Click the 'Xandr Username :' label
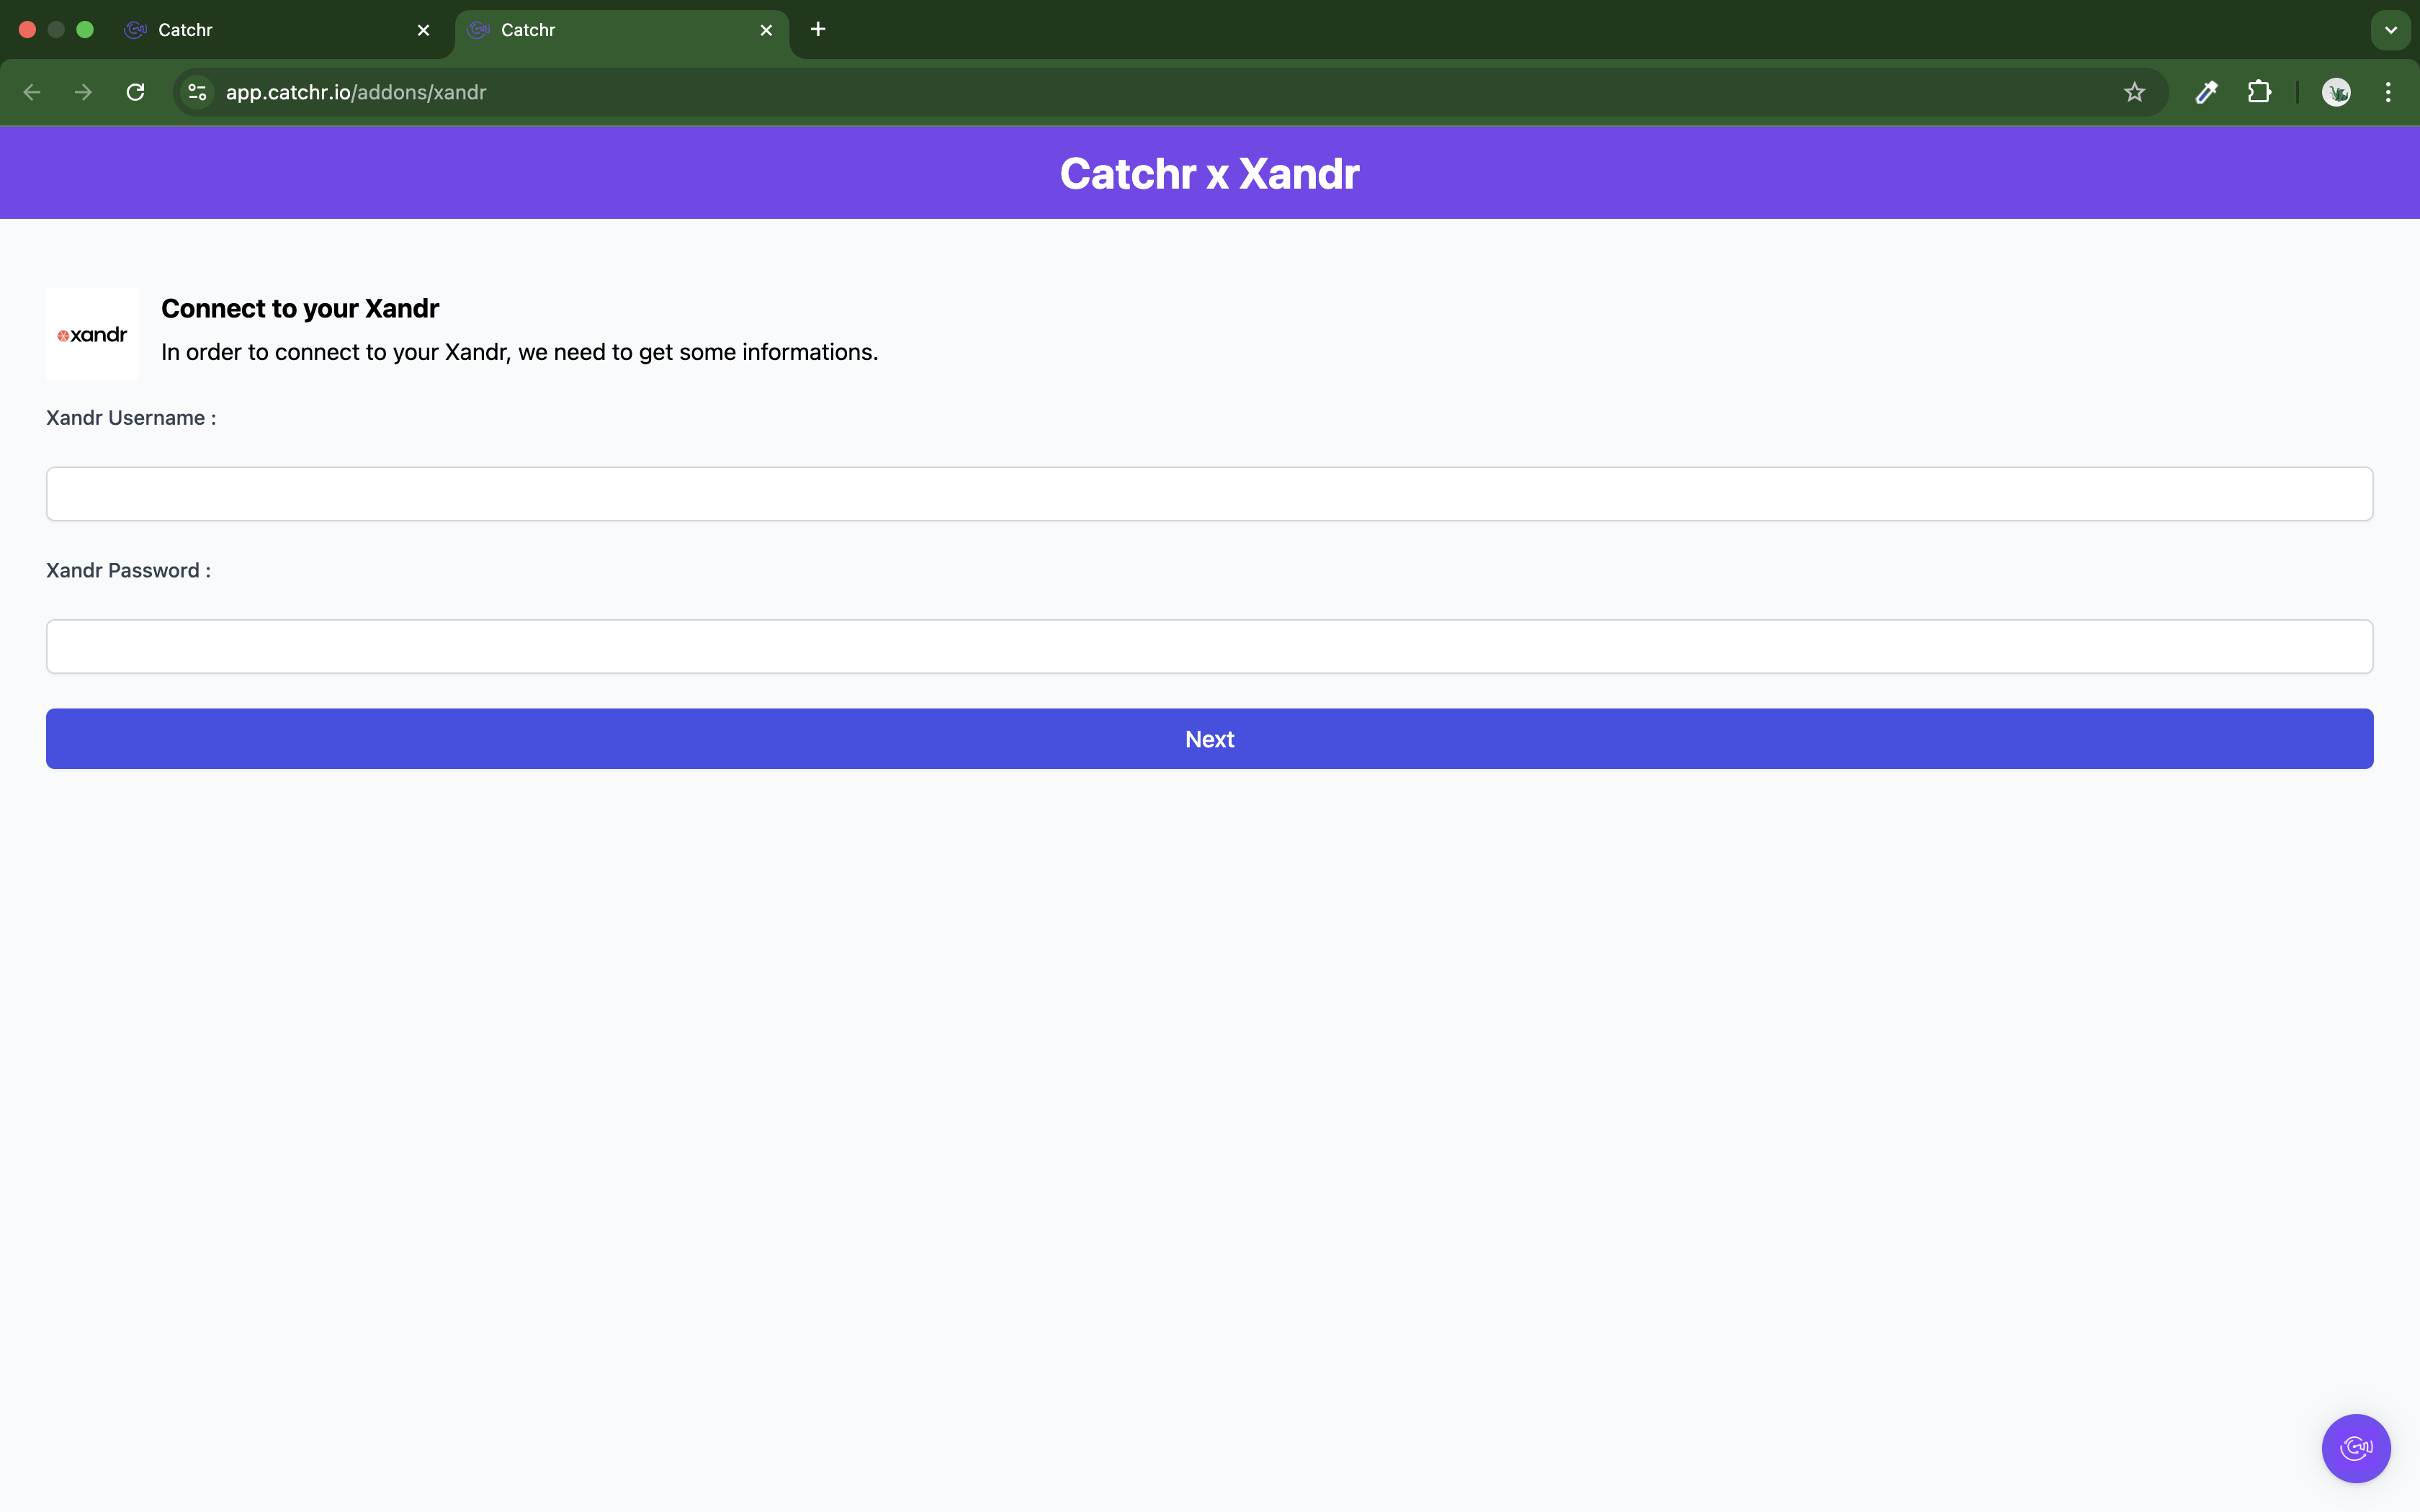This screenshot has height=1512, width=2420. tap(131, 418)
